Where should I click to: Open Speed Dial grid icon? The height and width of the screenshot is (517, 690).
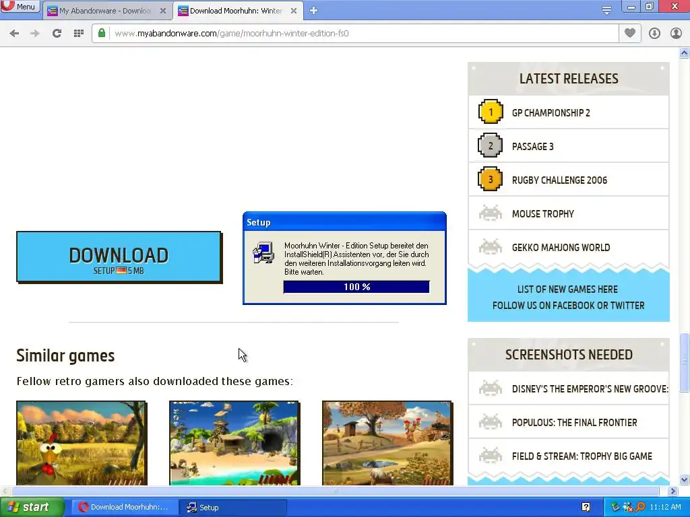79,34
